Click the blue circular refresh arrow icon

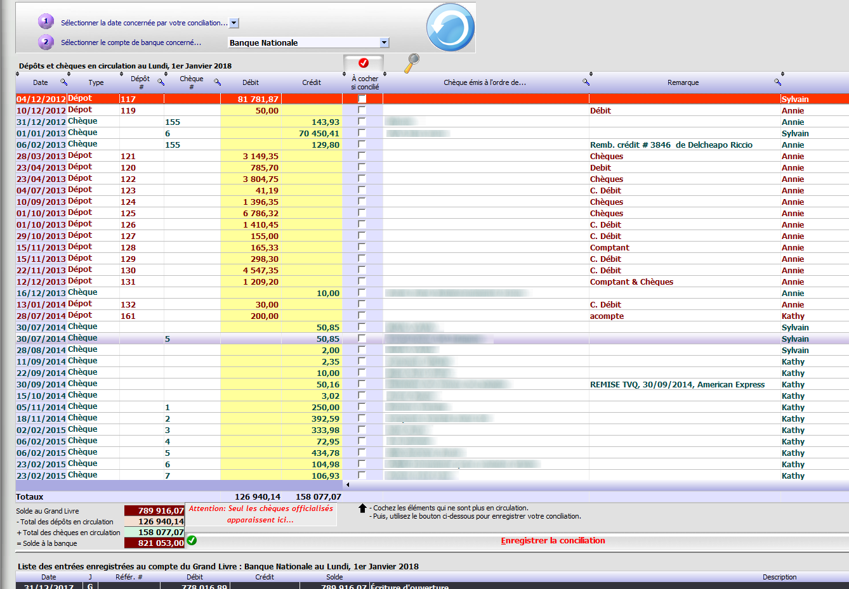pos(450,27)
